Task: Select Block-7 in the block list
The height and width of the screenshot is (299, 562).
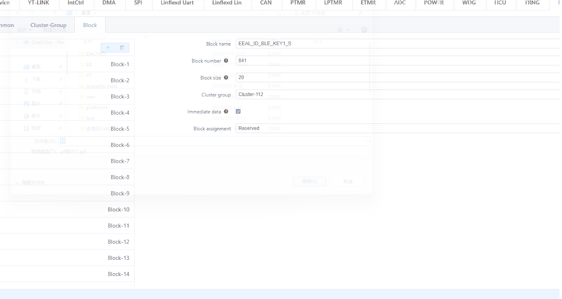Action: [x=120, y=161]
